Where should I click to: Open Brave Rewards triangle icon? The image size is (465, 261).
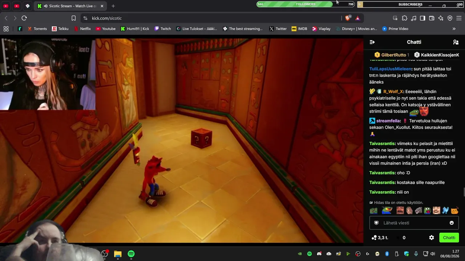click(357, 18)
